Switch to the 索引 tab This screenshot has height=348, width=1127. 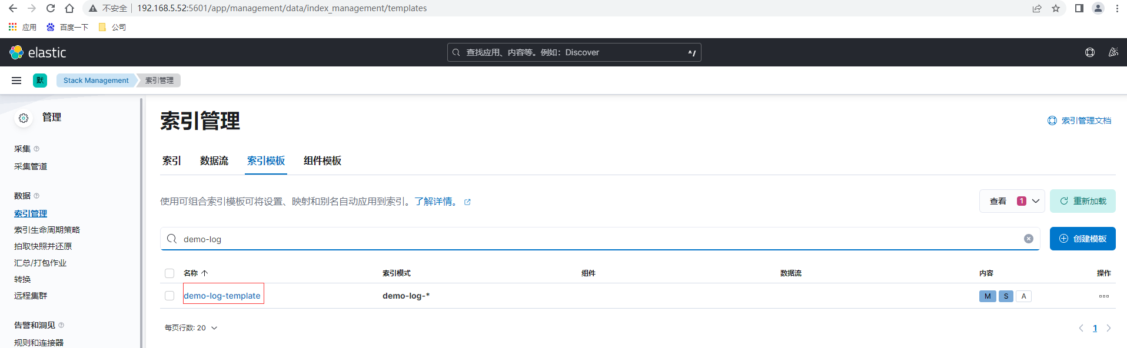[172, 160]
